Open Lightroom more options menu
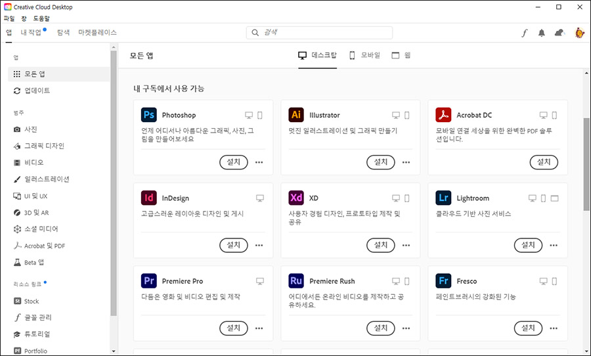This screenshot has width=591, height=356. 554,245
